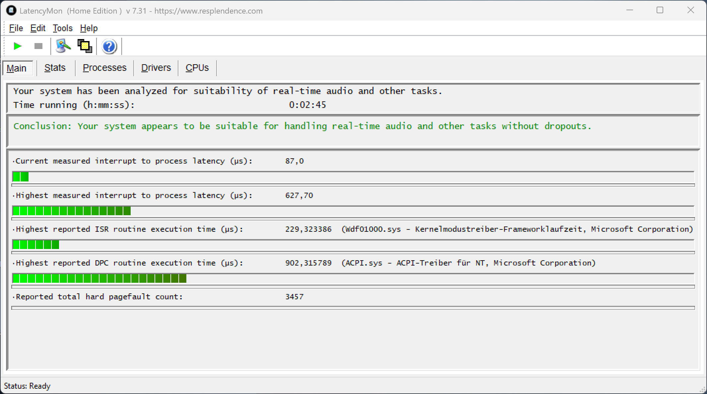Minimize the LatencyMon window
Viewport: 707px width, 394px height.
(x=630, y=10)
